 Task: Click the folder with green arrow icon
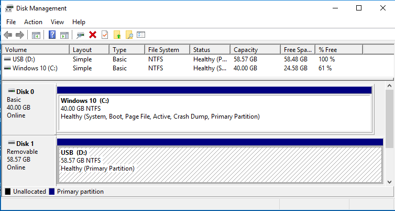tap(117, 35)
